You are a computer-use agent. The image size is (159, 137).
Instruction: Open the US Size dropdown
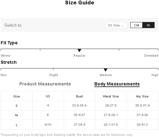click(116, 25)
